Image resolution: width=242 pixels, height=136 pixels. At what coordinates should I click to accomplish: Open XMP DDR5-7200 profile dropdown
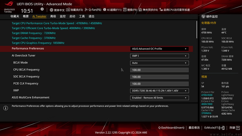tap(159, 91)
